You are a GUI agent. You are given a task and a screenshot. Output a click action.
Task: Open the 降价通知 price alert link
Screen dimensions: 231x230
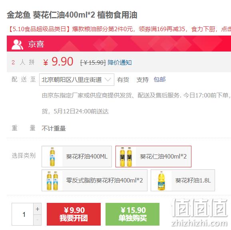pos(119,63)
